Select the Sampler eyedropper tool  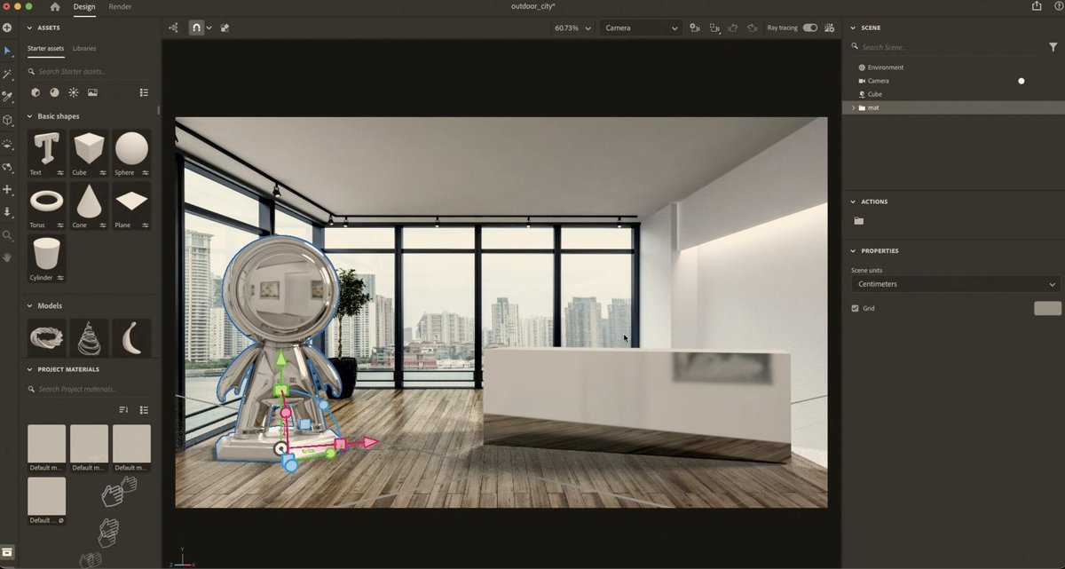[x=7, y=97]
